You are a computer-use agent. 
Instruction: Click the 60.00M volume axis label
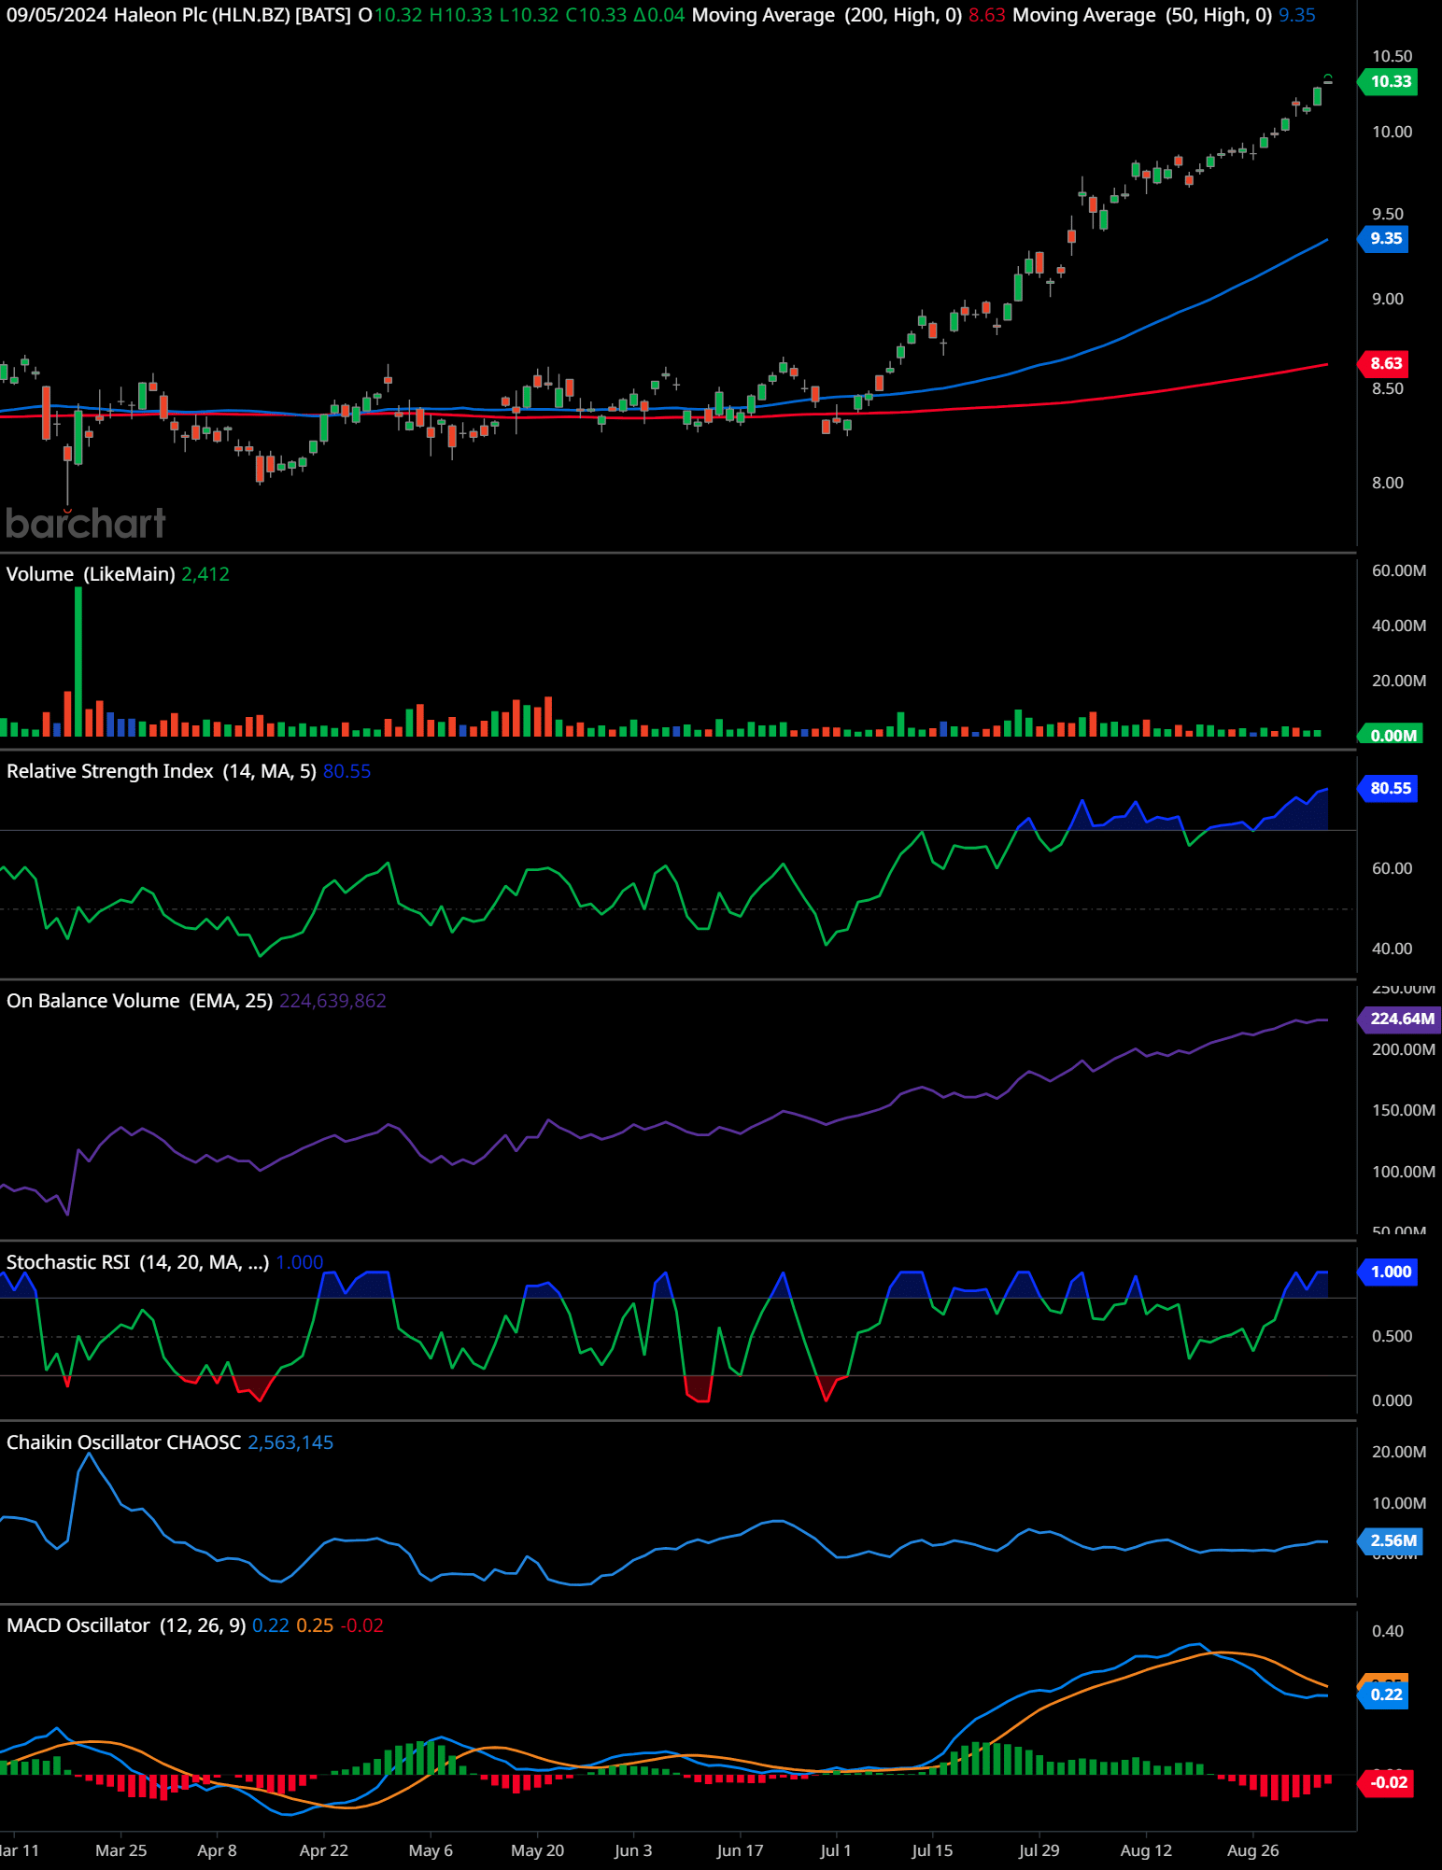pyautogui.click(x=1398, y=570)
